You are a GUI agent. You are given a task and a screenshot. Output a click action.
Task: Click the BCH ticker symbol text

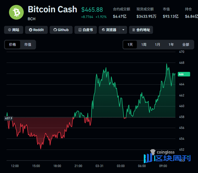32,19
